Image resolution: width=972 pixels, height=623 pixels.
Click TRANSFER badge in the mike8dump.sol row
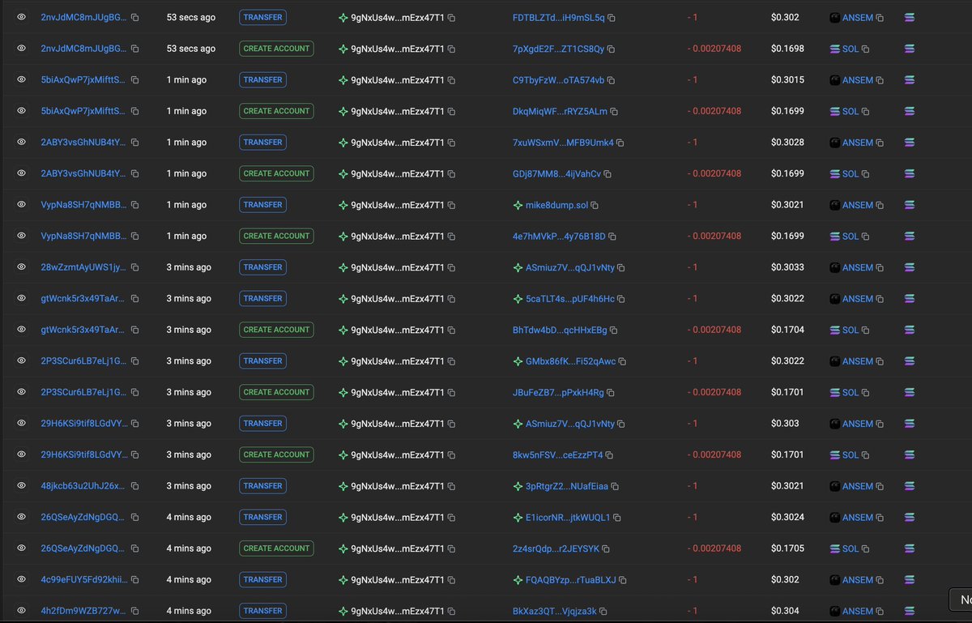[x=263, y=205]
